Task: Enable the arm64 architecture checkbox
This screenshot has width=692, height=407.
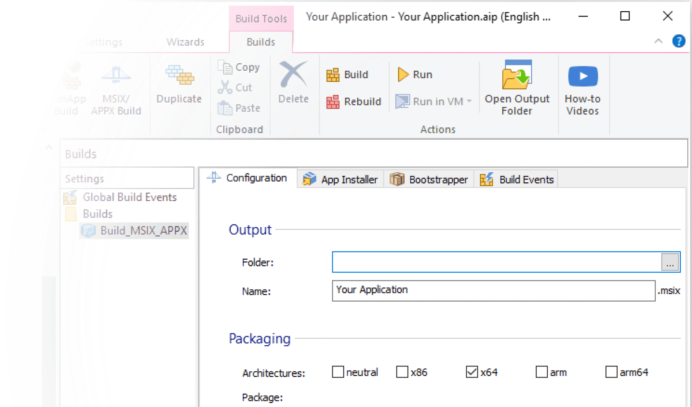Action: pos(611,372)
